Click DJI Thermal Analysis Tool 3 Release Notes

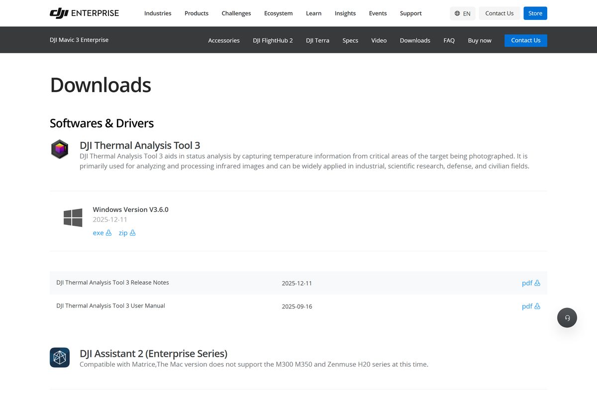tap(112, 283)
